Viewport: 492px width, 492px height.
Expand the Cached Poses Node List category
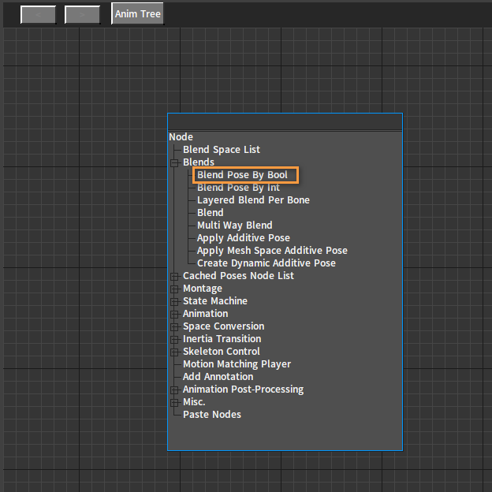click(174, 276)
